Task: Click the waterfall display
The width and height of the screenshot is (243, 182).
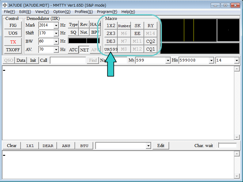Action: coord(200,48)
